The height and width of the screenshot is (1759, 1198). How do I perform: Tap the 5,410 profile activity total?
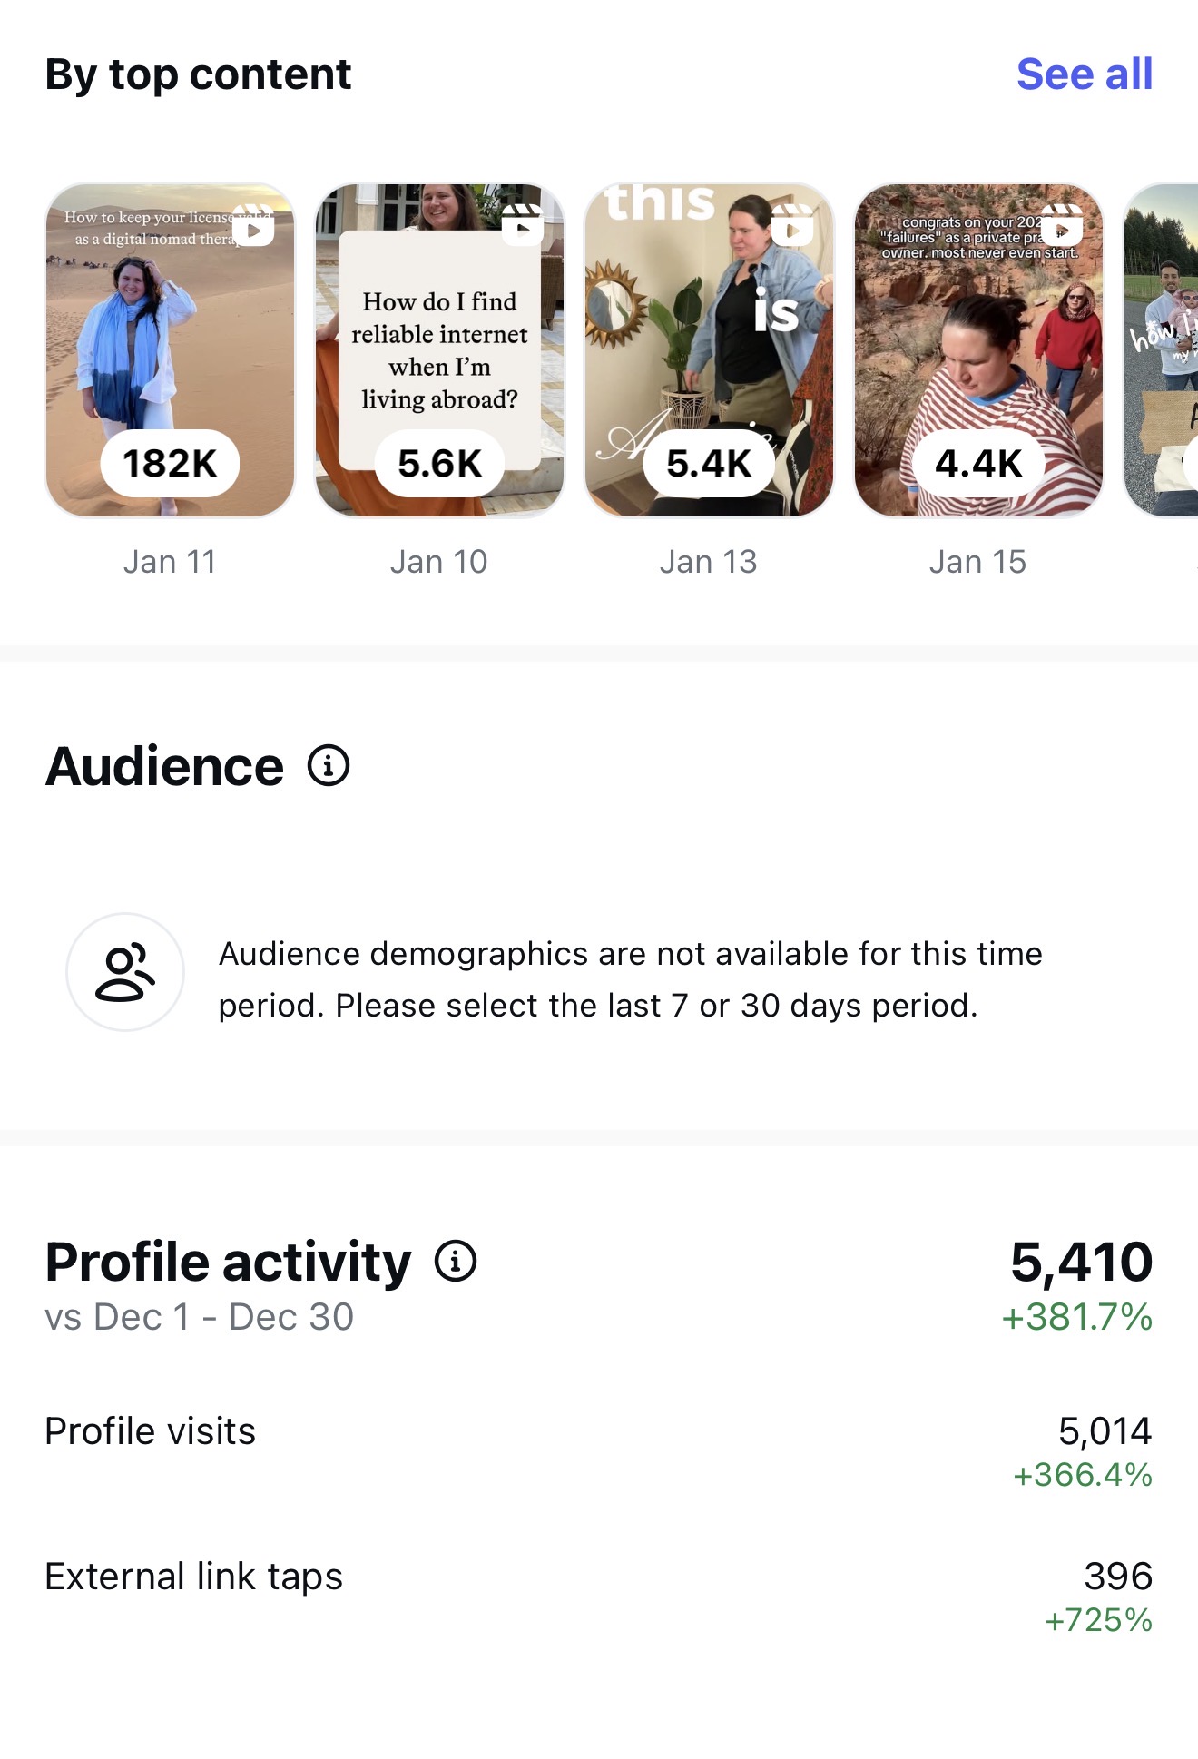pyautogui.click(x=1081, y=1262)
